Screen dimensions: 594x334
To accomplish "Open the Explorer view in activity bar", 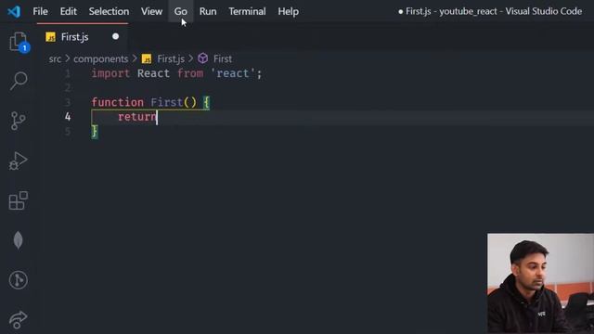I will 19,42.
